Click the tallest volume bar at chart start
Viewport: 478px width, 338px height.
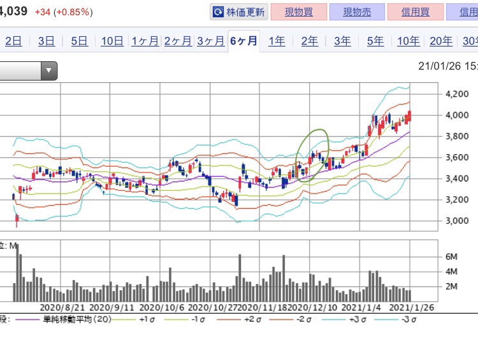click(x=17, y=273)
